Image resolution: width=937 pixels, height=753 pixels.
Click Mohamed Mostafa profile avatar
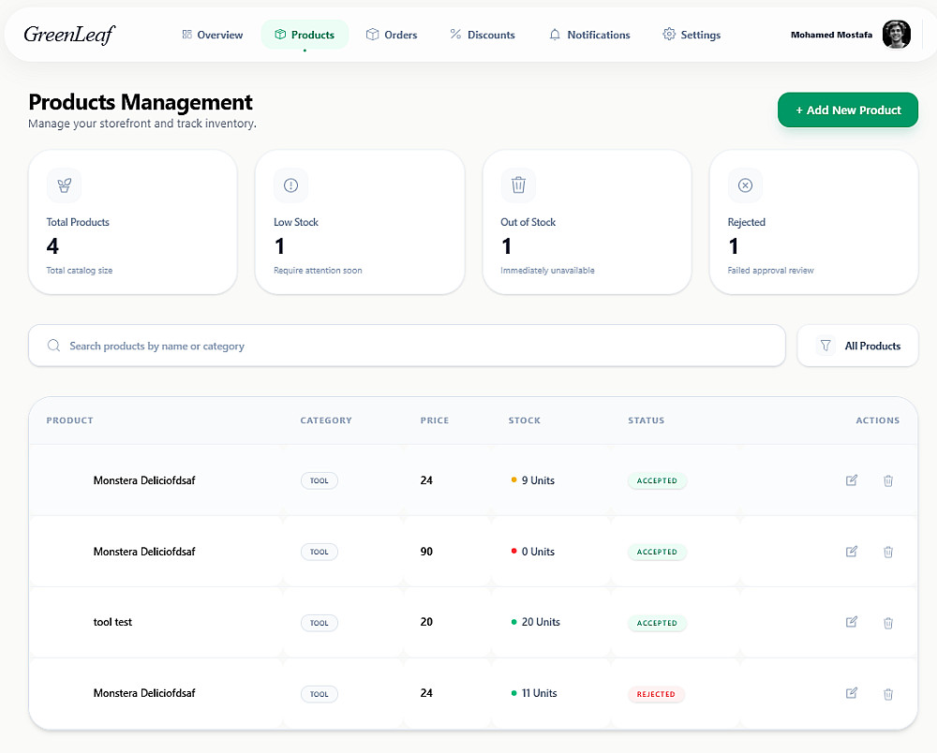tap(897, 34)
